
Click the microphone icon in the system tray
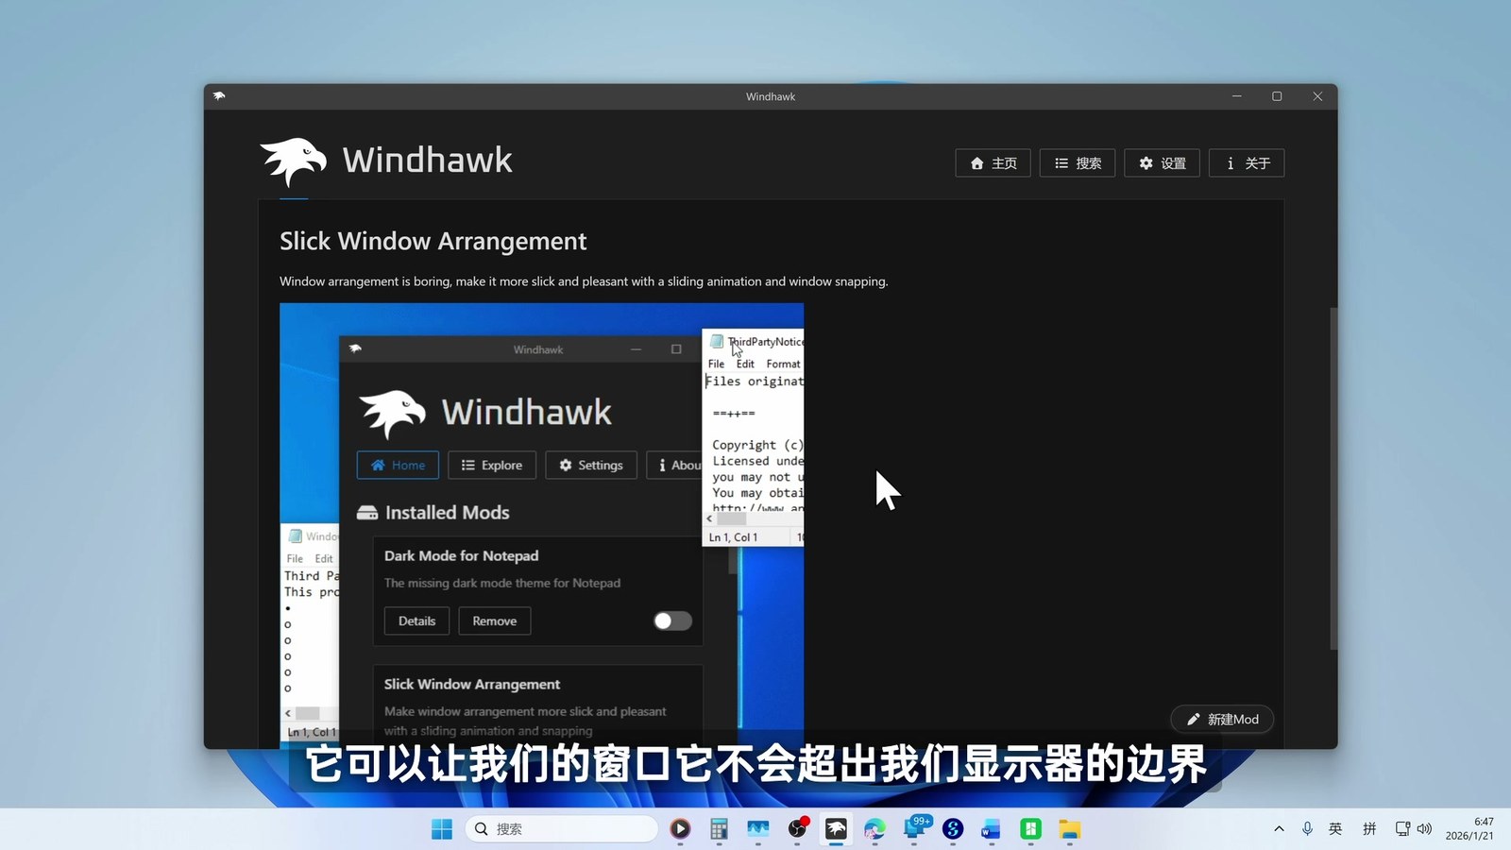tap(1307, 829)
